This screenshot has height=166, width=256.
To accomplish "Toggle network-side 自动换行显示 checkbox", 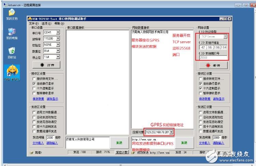I will 200,84.
